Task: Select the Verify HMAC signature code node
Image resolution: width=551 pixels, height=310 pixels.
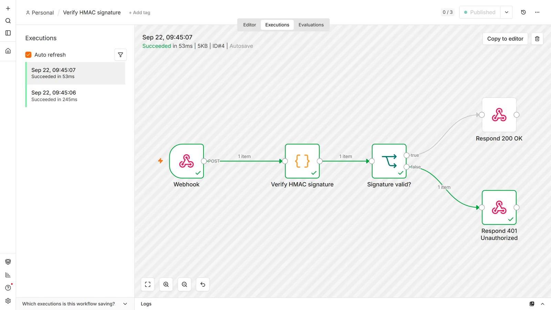Action: click(x=302, y=161)
